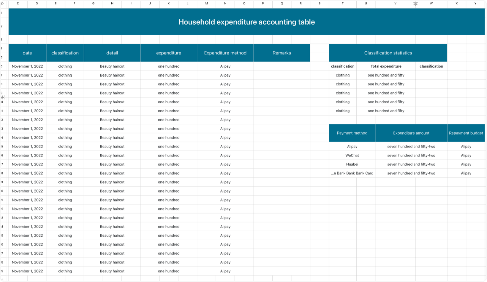Click the 'Repayment budget' heading

click(466, 133)
